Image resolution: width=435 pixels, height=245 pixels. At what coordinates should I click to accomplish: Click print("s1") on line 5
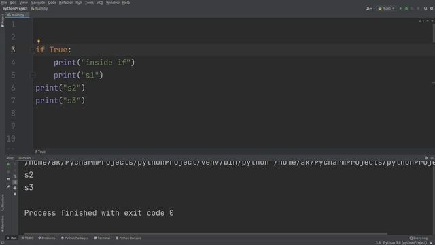coord(78,76)
